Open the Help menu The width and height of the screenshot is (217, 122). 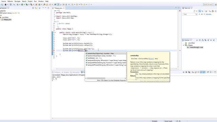(47, 1)
